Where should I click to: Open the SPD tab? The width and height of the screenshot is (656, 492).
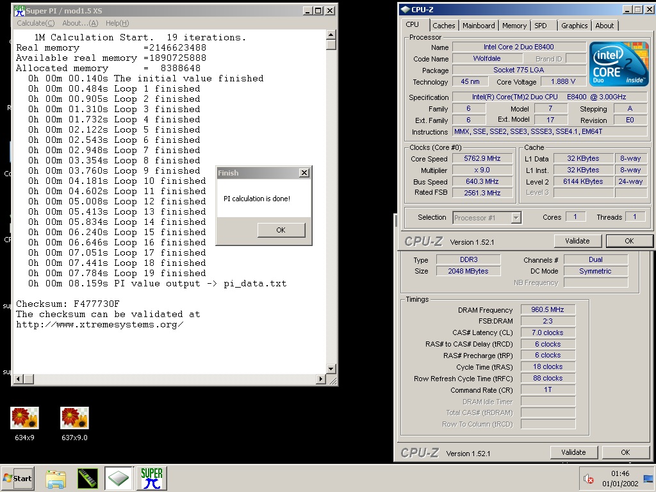click(541, 26)
